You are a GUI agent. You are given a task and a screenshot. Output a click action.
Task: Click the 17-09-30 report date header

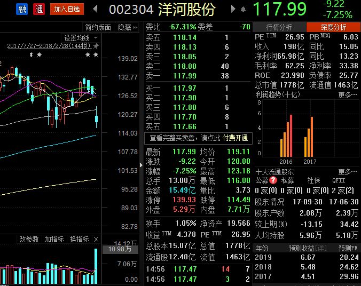point(308,202)
